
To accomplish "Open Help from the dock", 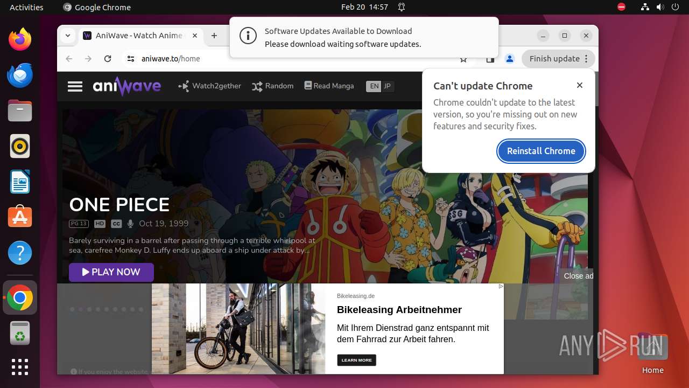I will 20,253.
